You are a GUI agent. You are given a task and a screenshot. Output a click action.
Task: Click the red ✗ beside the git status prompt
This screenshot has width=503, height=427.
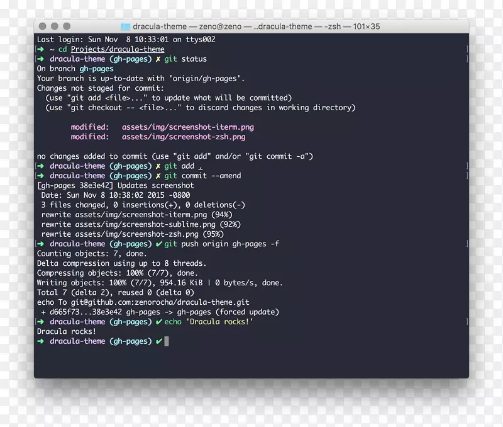(160, 59)
